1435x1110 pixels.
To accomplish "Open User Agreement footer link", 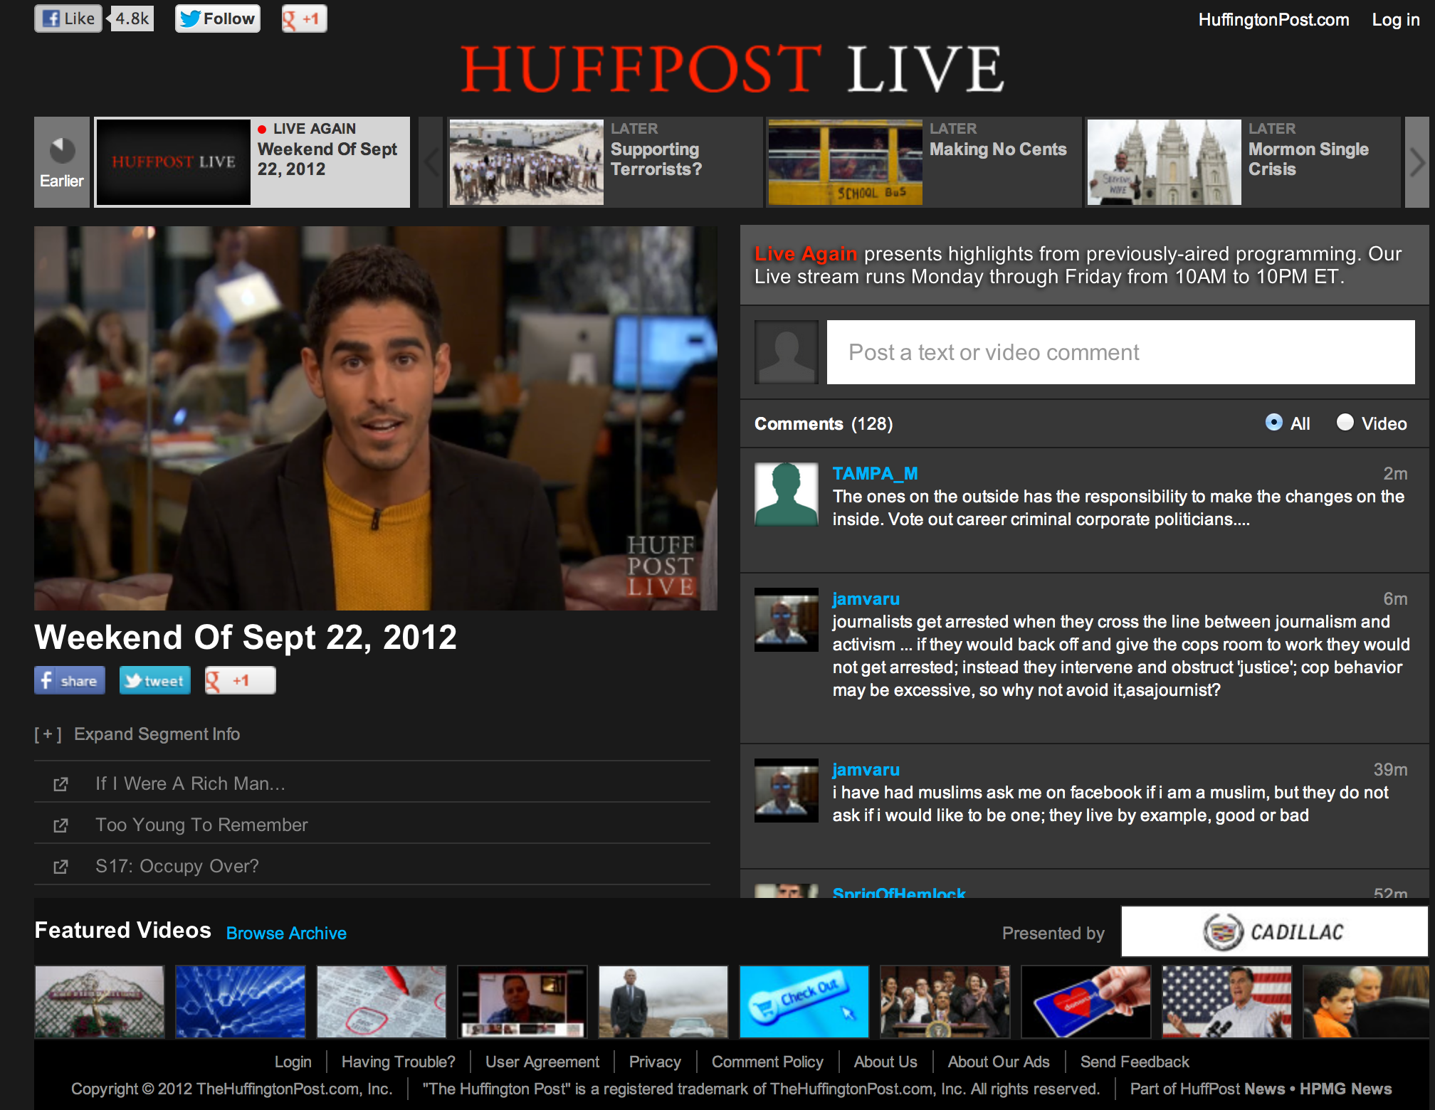I will pos(542,1062).
